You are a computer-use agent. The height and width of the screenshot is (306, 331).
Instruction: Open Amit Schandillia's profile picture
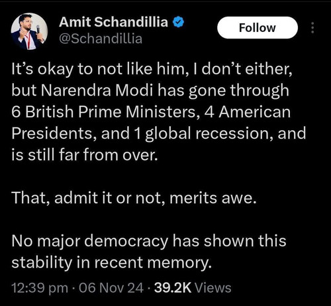[x=29, y=31]
